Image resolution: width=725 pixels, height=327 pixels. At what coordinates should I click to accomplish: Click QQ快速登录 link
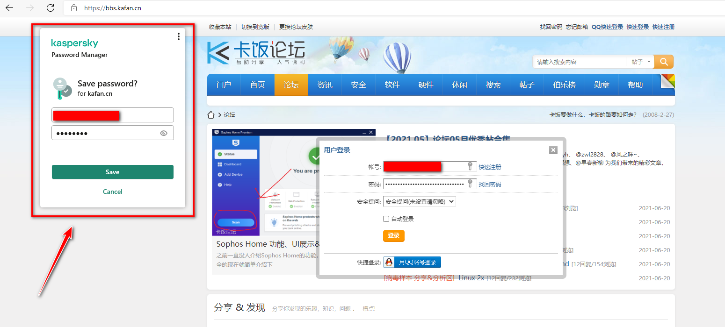(607, 27)
